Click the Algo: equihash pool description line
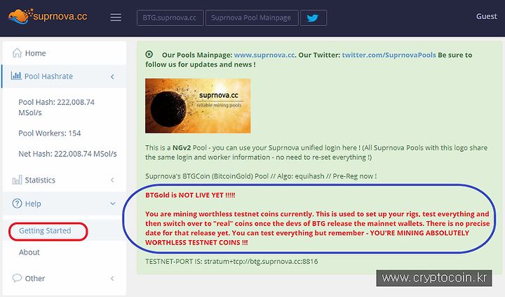 tap(261, 176)
